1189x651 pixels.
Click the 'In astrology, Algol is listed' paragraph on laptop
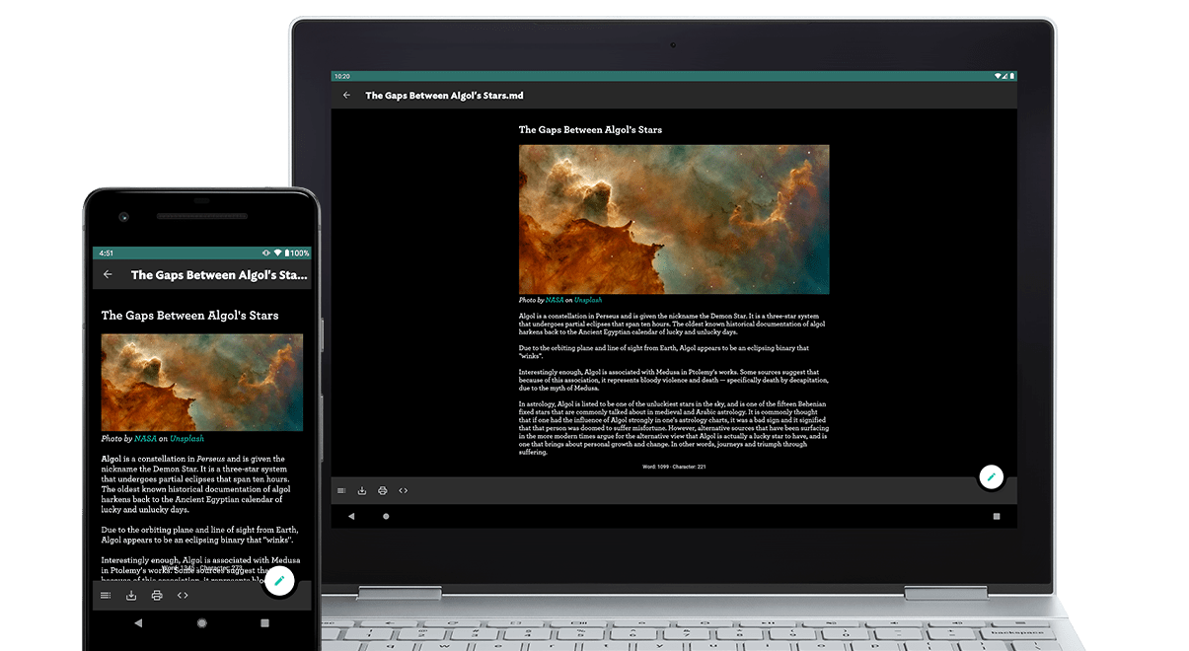[674, 428]
